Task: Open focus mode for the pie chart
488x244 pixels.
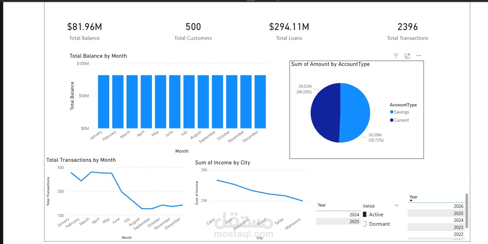Action: [407, 56]
